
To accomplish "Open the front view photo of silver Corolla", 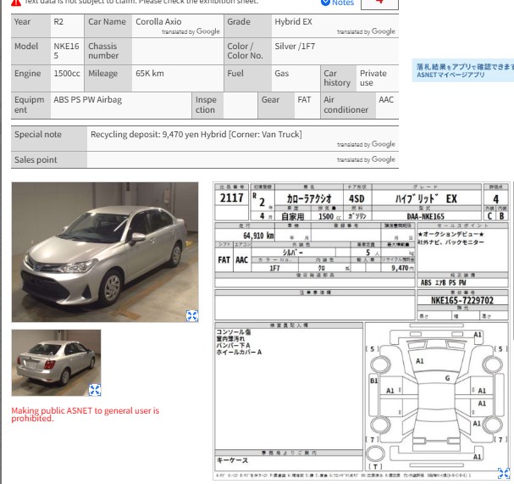I will (x=105, y=252).
